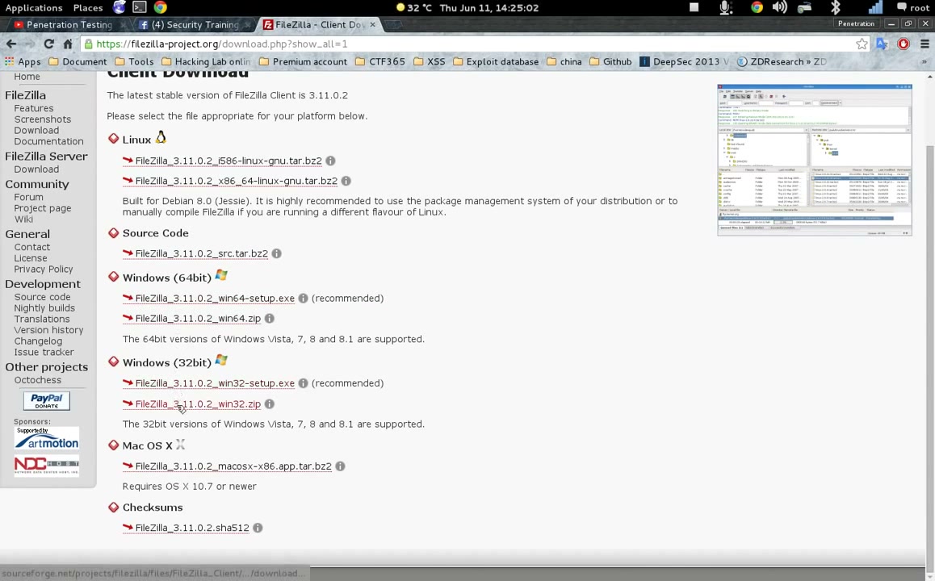Click the translate extension icon

tap(883, 44)
